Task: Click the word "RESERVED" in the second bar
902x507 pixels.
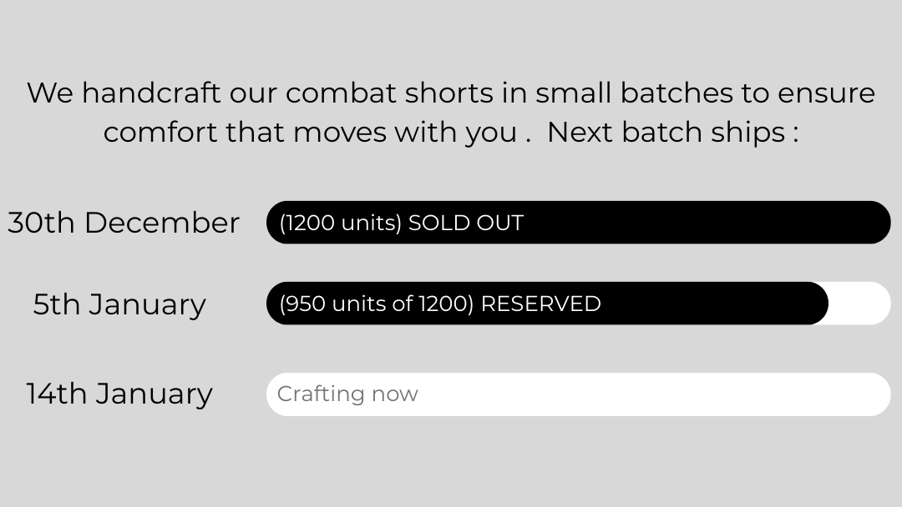Action: (x=540, y=304)
